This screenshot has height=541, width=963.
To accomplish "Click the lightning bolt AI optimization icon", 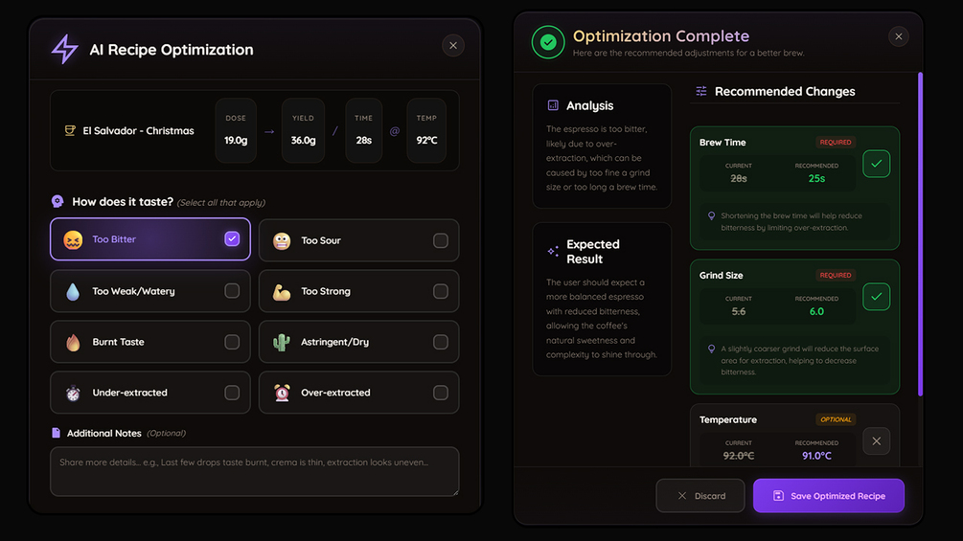I will (x=64, y=49).
